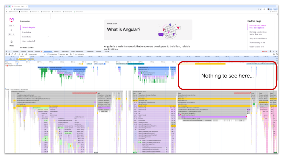Click the help question-mark icon in Performance panel
283x159 pixels.
[x=277, y=54]
